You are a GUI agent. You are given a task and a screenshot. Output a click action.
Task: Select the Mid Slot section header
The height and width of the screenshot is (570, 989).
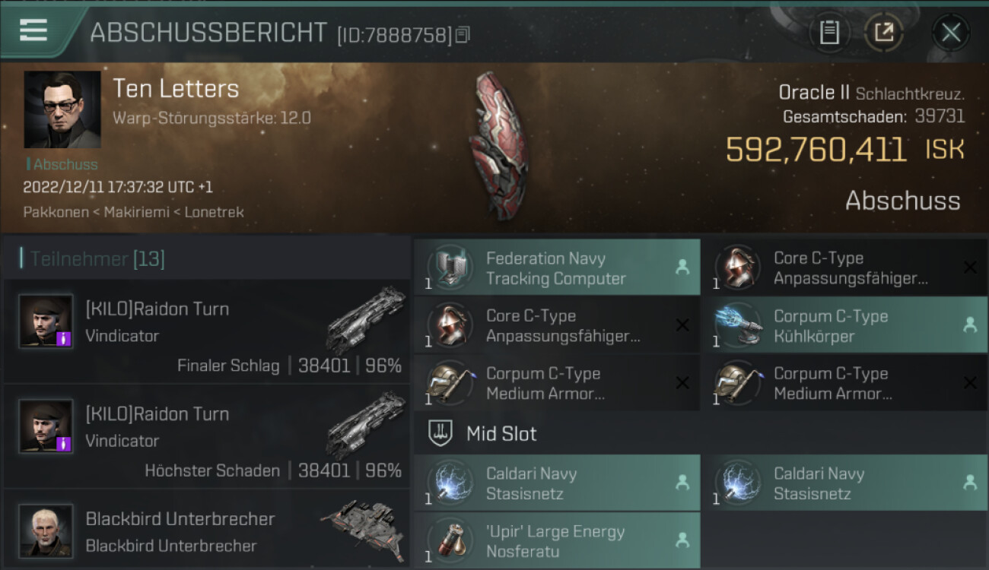tap(501, 434)
